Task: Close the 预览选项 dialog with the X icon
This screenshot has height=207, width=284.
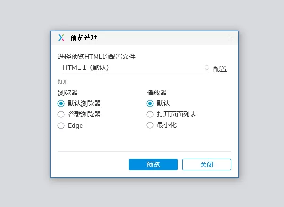Action: click(x=231, y=38)
